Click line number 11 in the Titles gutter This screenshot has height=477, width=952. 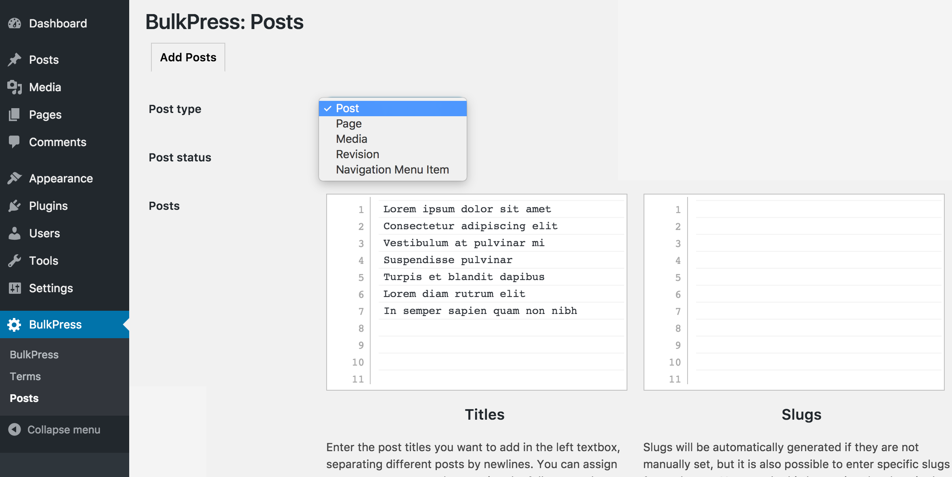tap(358, 379)
